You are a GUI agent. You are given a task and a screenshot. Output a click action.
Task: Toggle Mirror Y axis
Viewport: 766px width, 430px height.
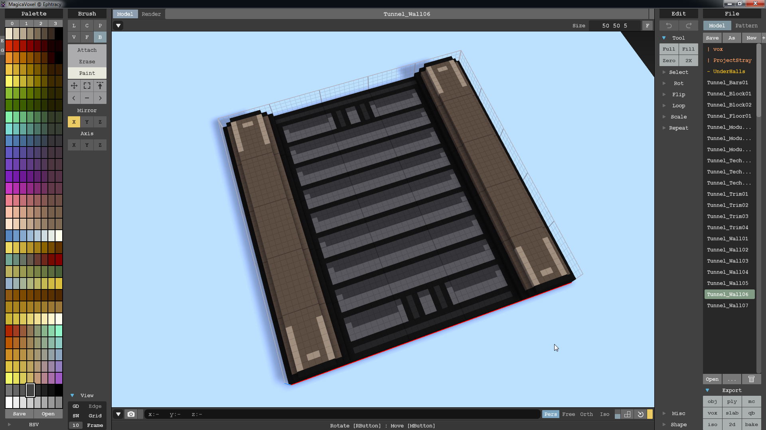87,122
